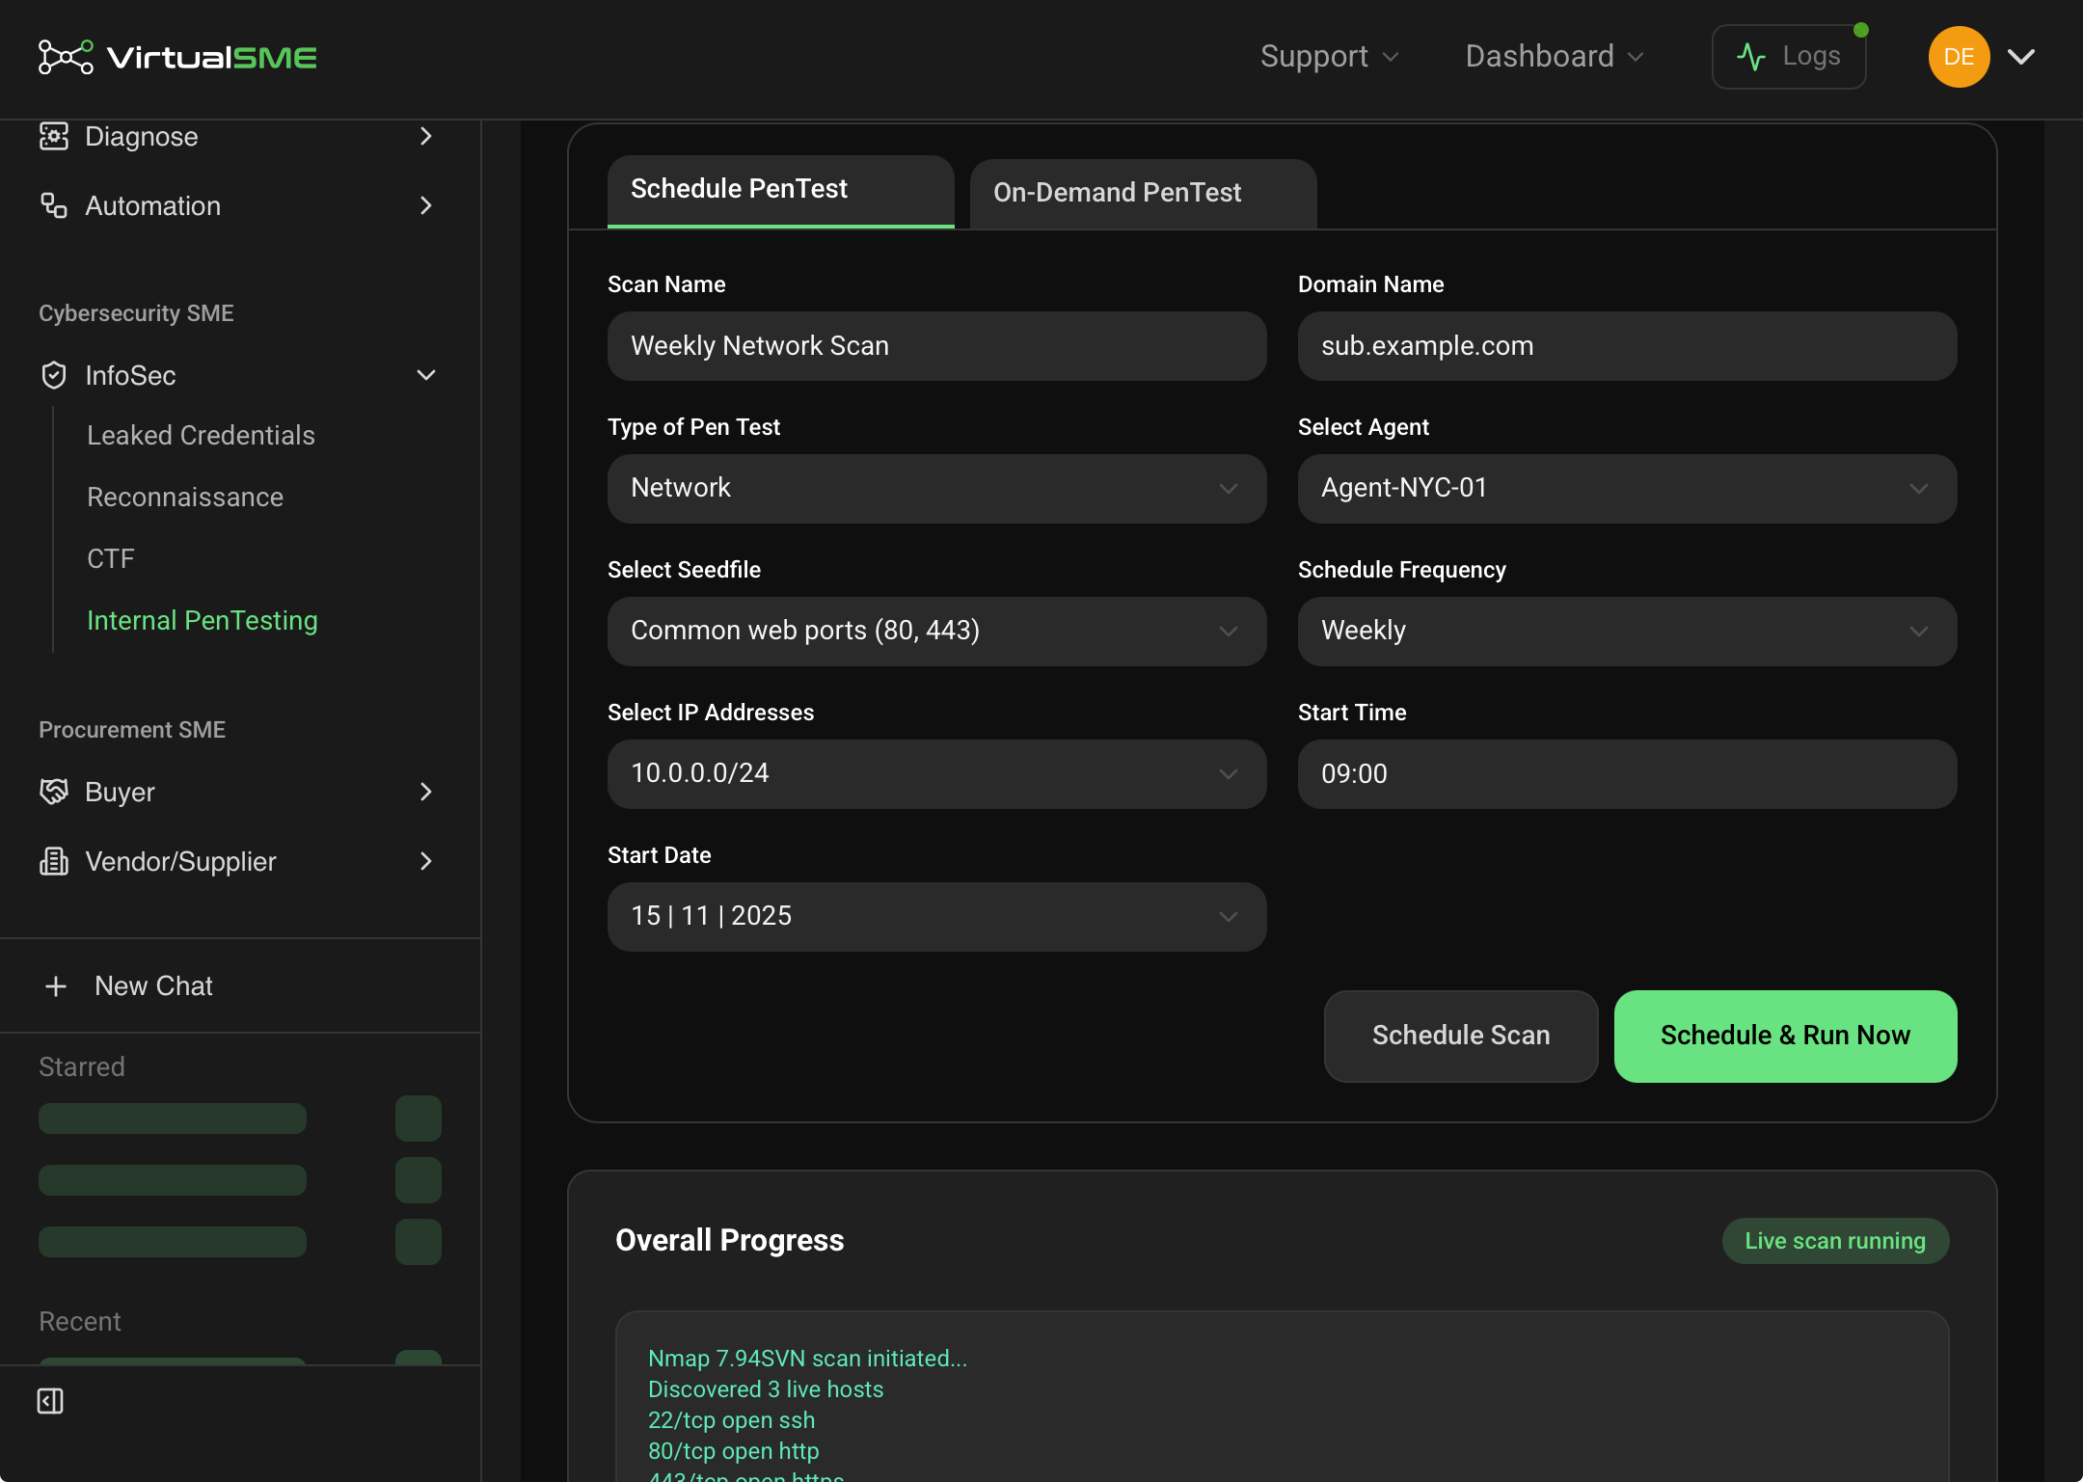Click the Automation sidebar icon

(53, 205)
